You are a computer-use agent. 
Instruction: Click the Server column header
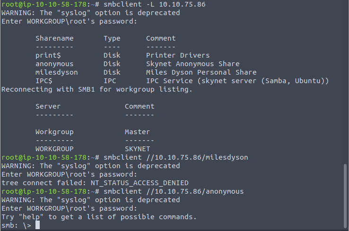click(x=48, y=106)
